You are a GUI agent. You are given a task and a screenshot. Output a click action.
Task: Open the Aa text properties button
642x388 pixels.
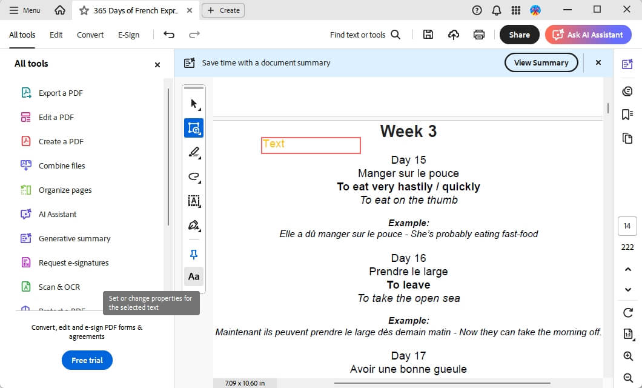pyautogui.click(x=194, y=276)
